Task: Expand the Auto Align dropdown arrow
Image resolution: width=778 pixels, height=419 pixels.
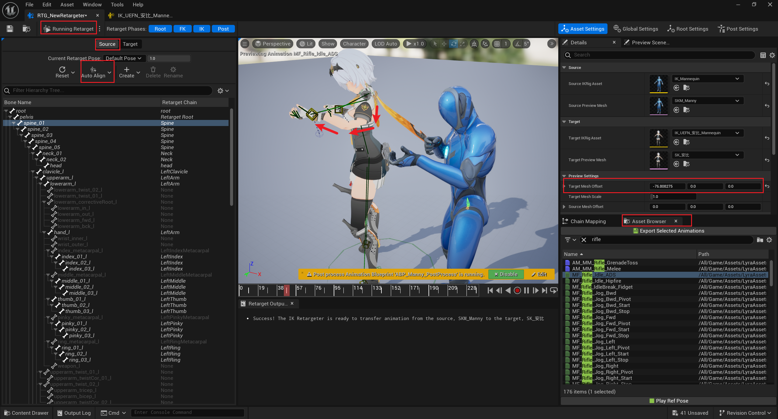Action: (109, 72)
